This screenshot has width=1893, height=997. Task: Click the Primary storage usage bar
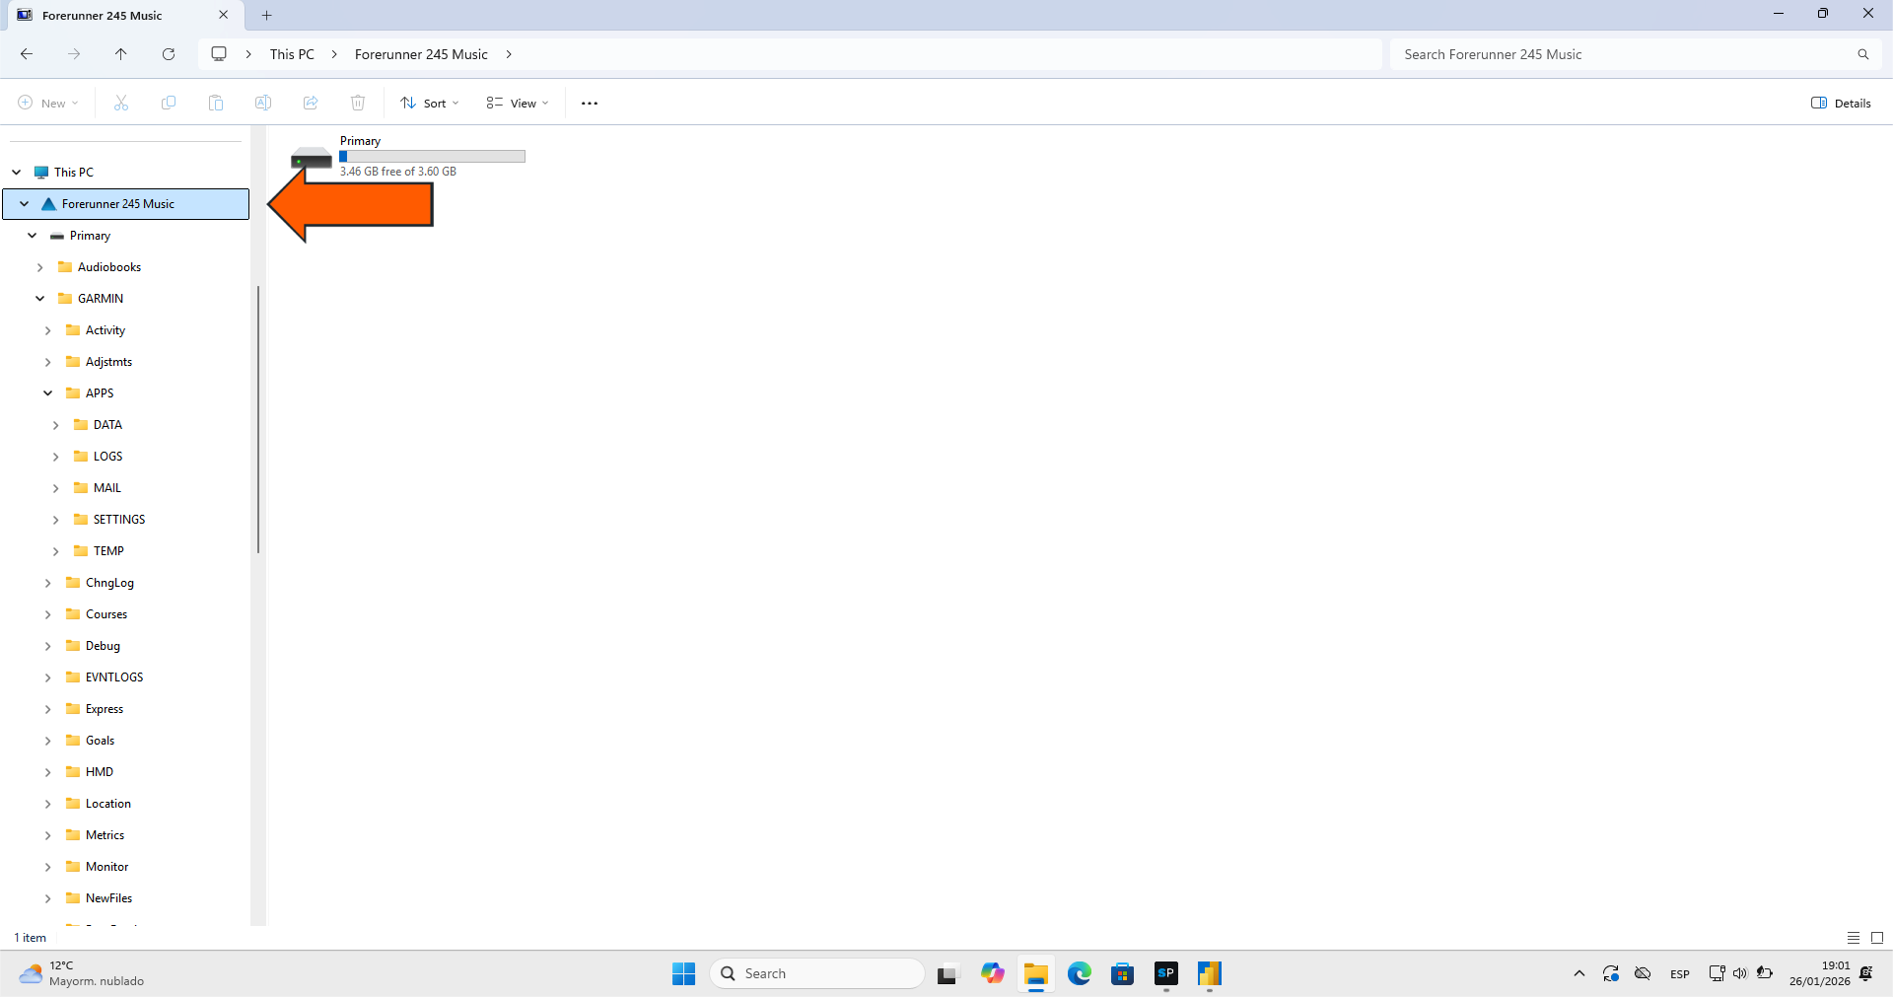pos(432,156)
